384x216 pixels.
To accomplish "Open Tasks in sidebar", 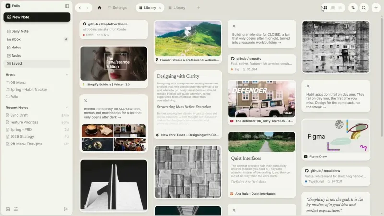I will (x=37, y=56).
